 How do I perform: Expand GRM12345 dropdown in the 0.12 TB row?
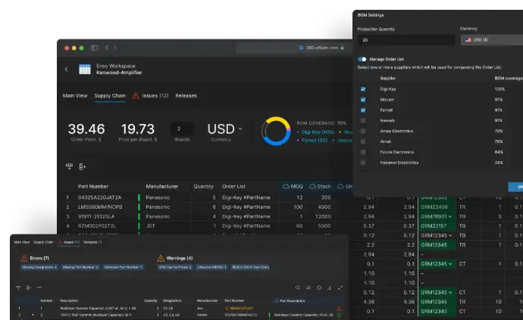(450, 235)
